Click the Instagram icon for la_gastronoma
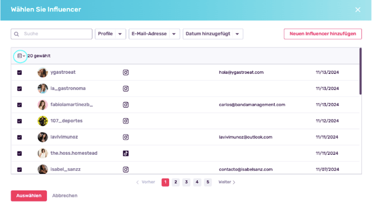372x206 pixels. (x=126, y=88)
